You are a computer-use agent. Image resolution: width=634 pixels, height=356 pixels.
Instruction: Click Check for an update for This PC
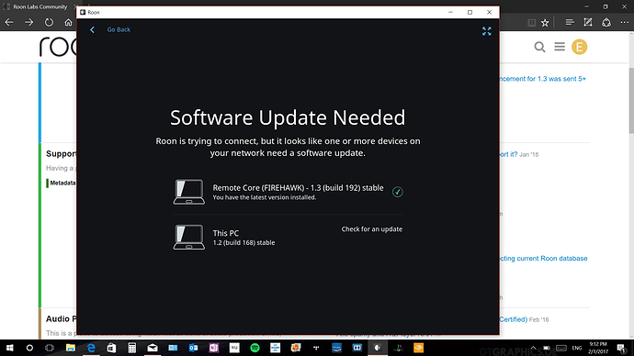coord(371,228)
